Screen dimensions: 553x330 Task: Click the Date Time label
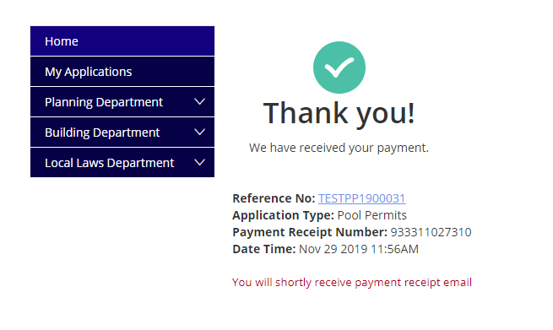click(x=263, y=249)
